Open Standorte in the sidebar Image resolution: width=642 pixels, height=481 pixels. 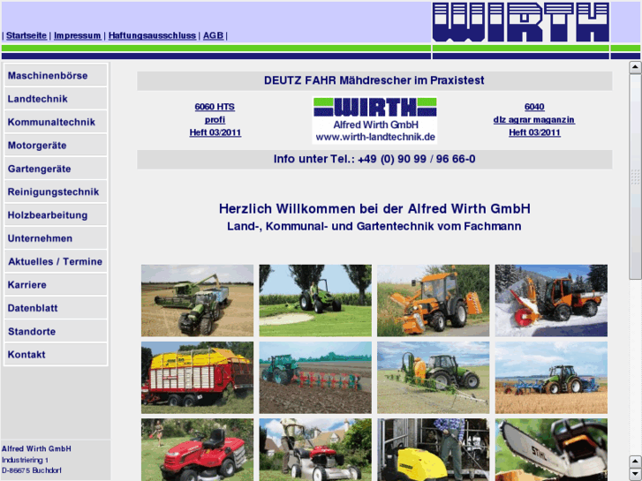click(56, 331)
